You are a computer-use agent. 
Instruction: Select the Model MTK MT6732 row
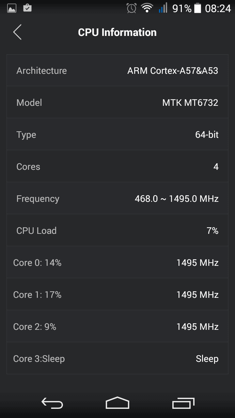point(117,103)
